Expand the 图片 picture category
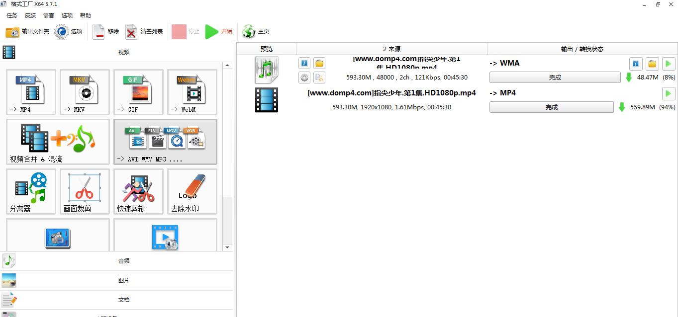Image resolution: width=678 pixels, height=317 pixels. (x=116, y=280)
